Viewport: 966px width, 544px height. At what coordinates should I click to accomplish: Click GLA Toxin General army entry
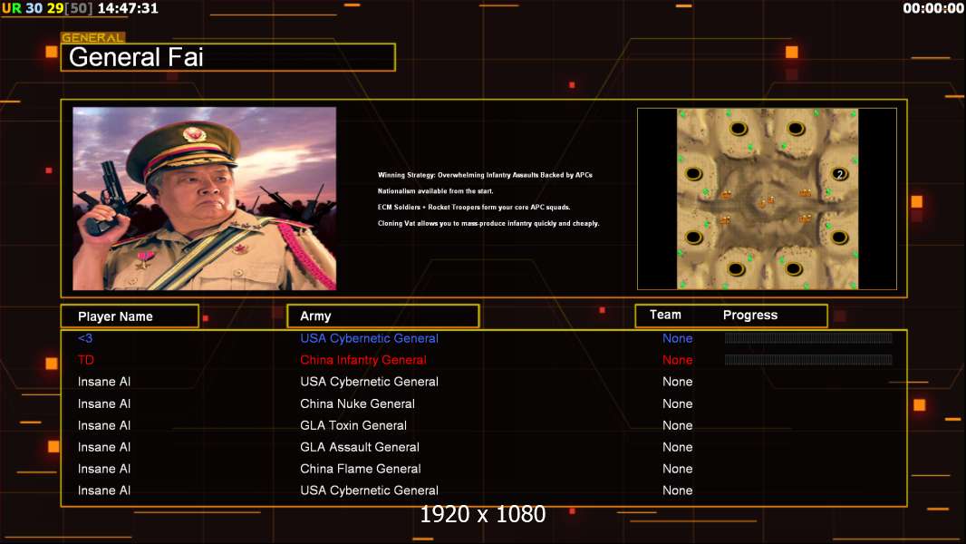pos(353,425)
